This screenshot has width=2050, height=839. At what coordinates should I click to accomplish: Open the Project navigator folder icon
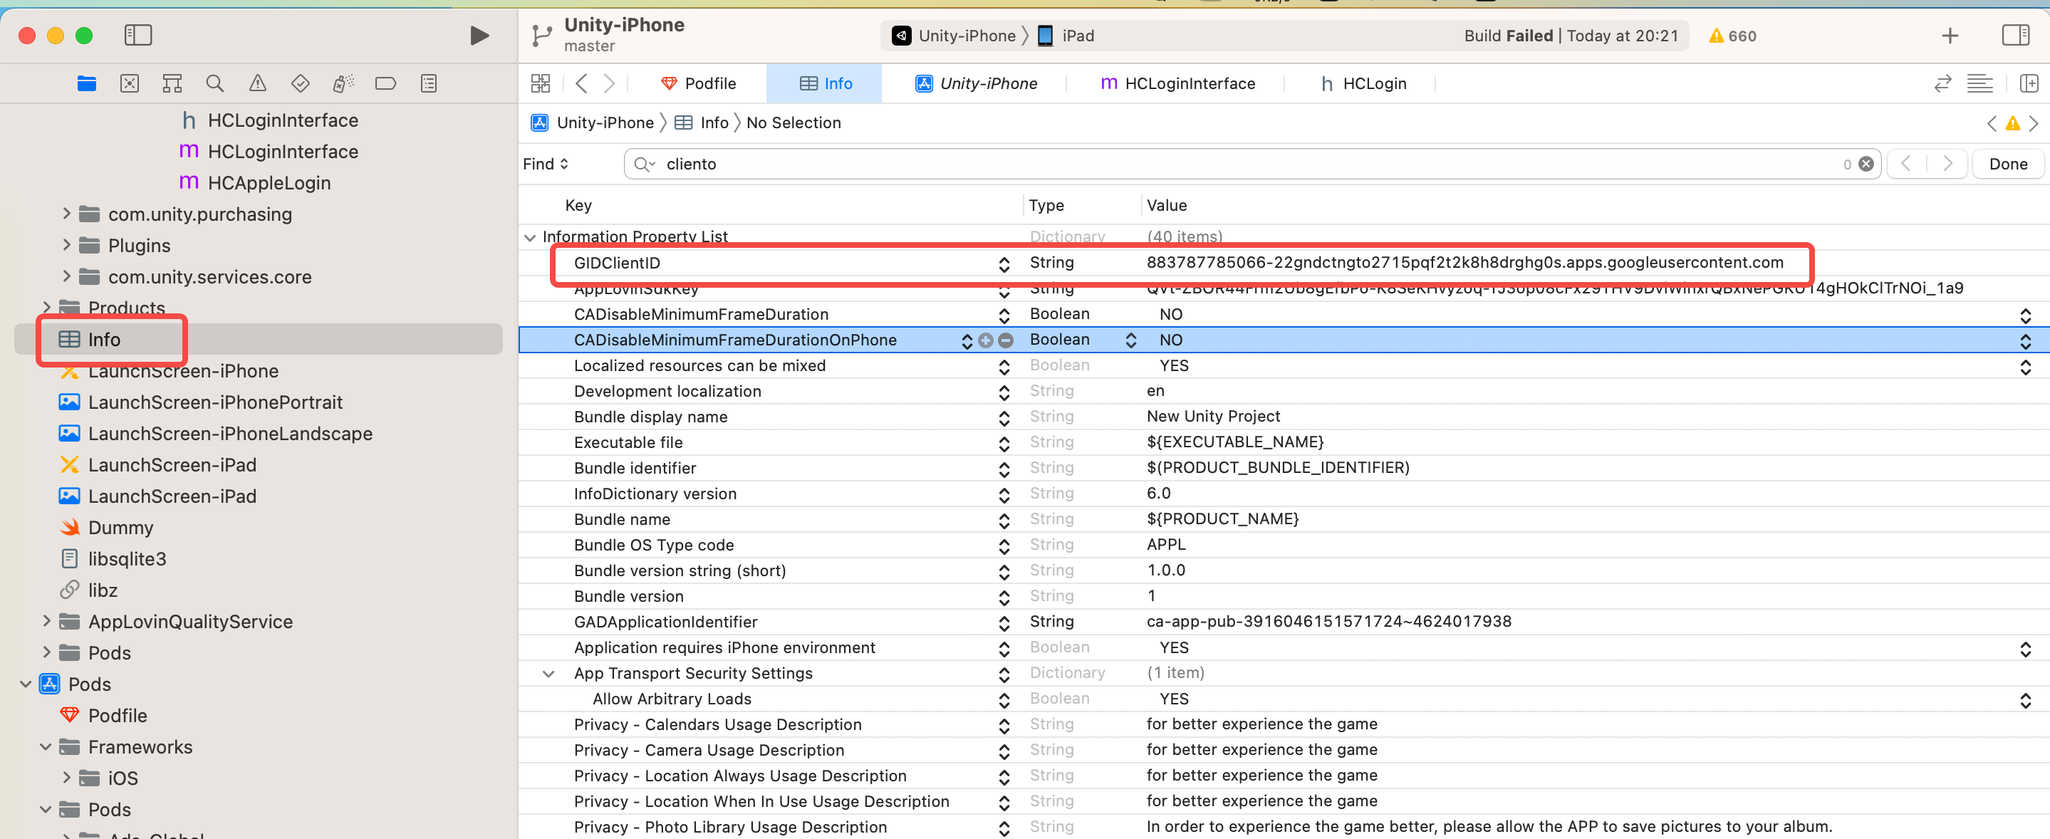click(x=87, y=83)
